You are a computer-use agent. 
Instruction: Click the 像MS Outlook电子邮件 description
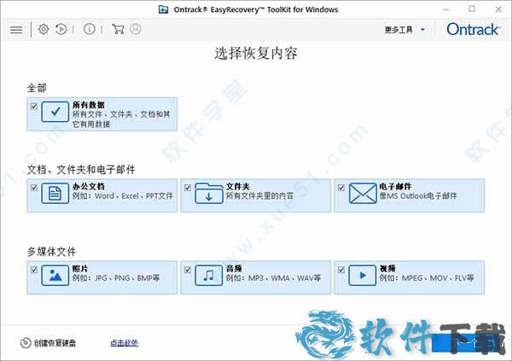coord(418,196)
